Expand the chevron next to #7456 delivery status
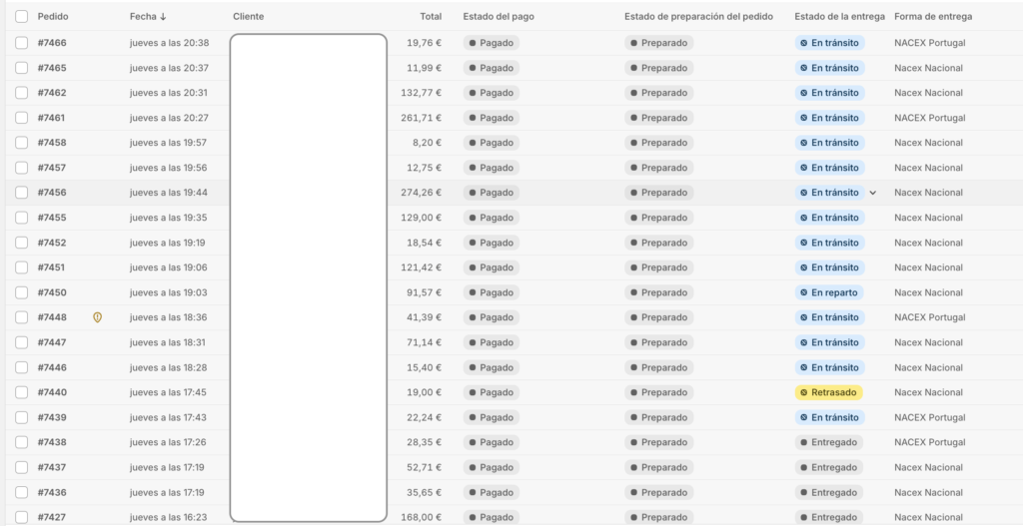This screenshot has height=526, width=1023. click(873, 193)
